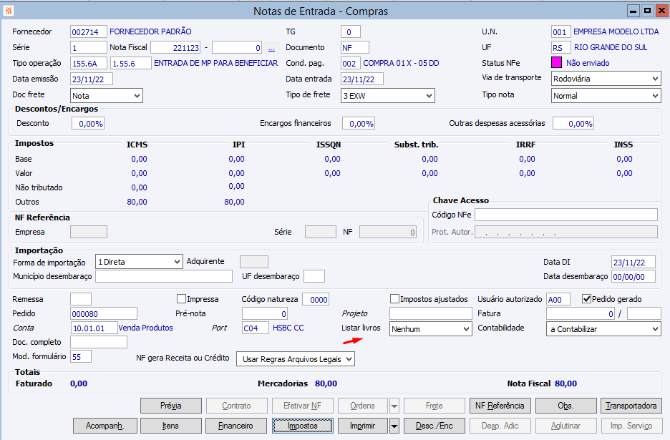
Task: Enable the Impostos ajustados checkbox
Action: point(395,299)
